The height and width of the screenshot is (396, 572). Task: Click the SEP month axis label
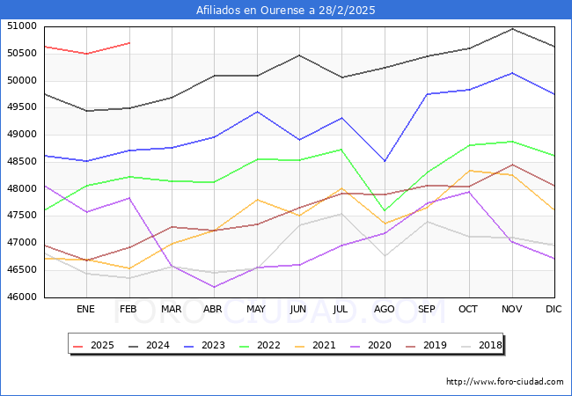[x=427, y=309]
